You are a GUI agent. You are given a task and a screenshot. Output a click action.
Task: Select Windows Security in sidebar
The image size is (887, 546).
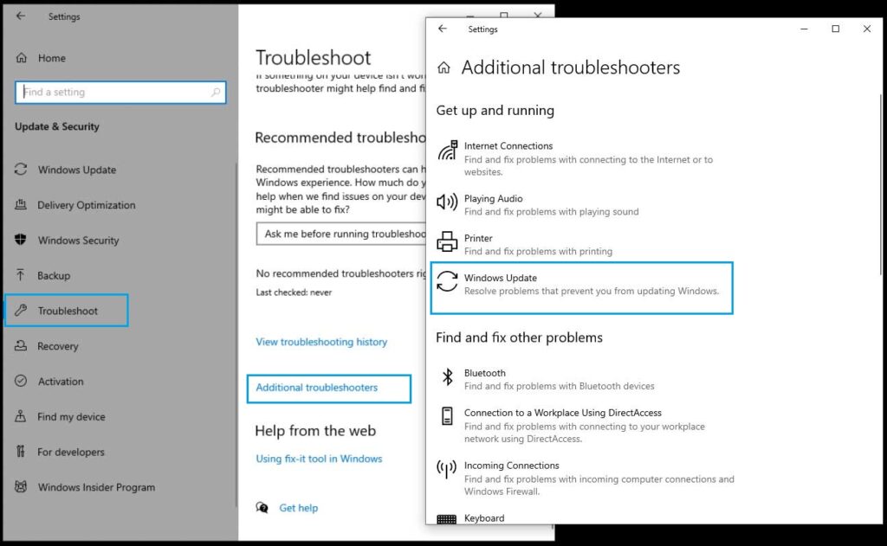pyautogui.click(x=79, y=241)
